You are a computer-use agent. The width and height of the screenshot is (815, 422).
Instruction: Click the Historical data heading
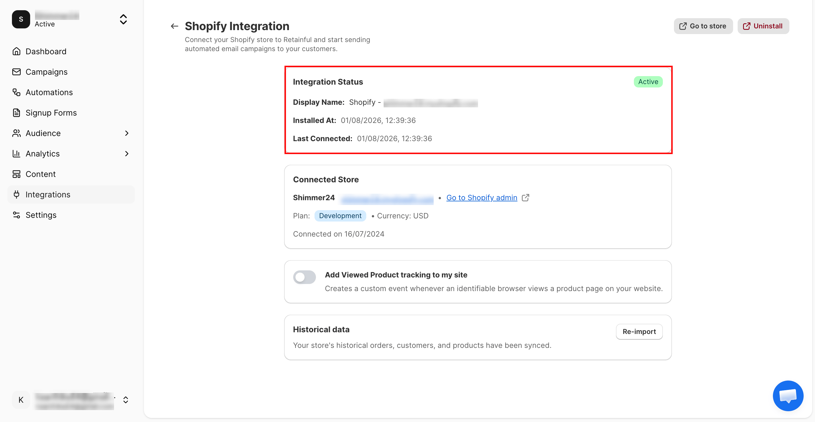[x=321, y=329]
